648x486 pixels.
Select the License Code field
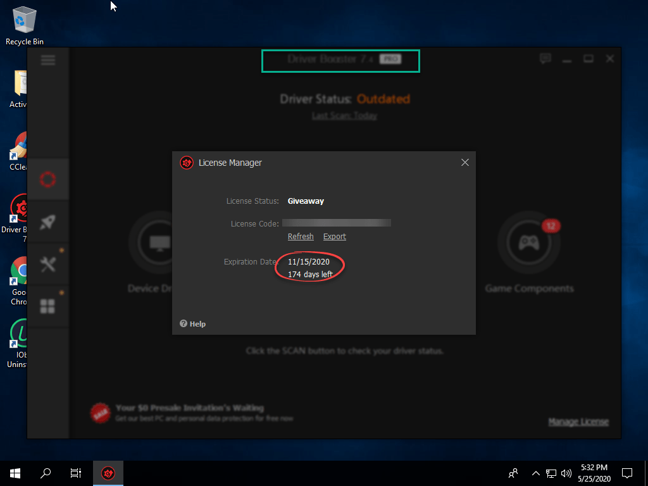[x=337, y=223]
